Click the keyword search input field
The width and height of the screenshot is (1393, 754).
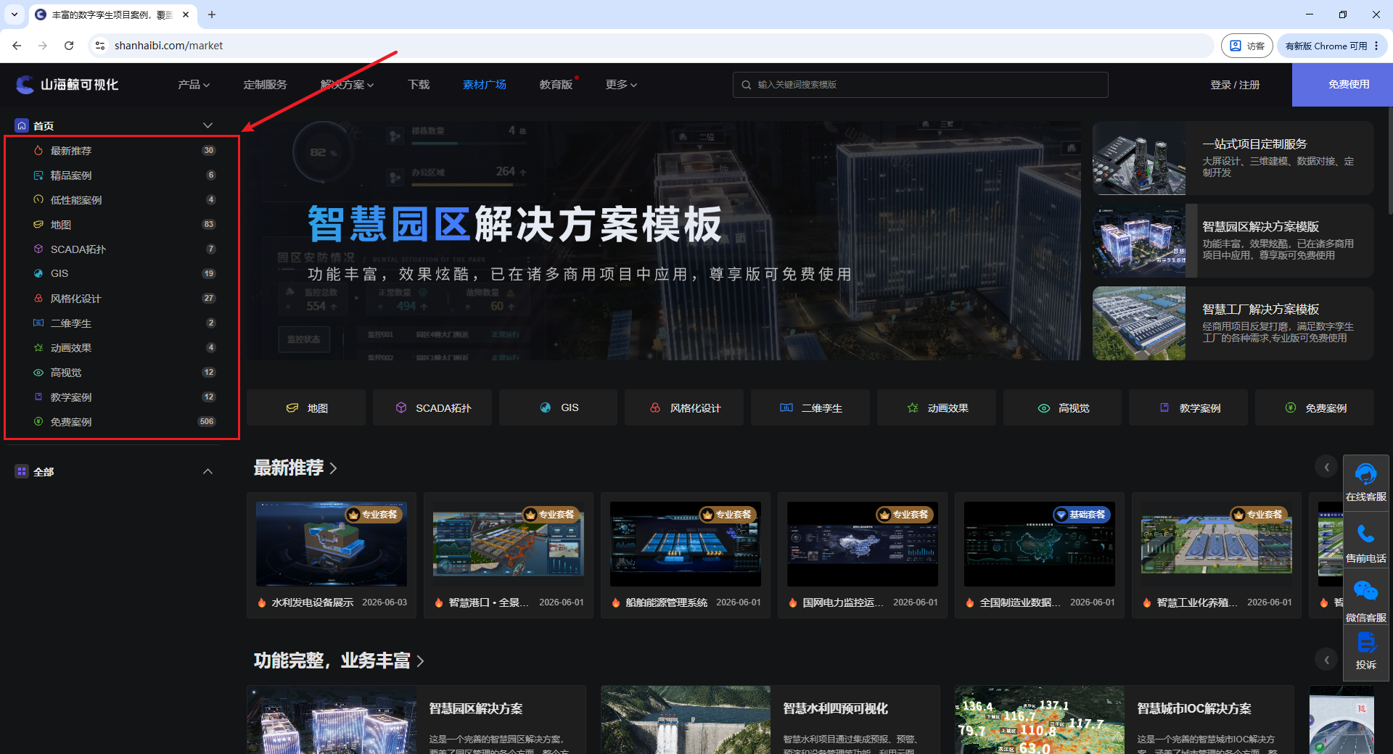click(x=921, y=85)
